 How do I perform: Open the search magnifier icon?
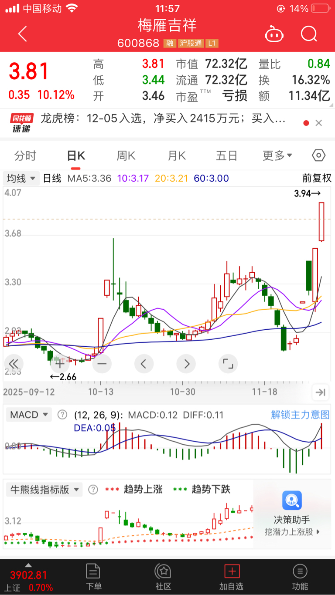click(x=309, y=34)
